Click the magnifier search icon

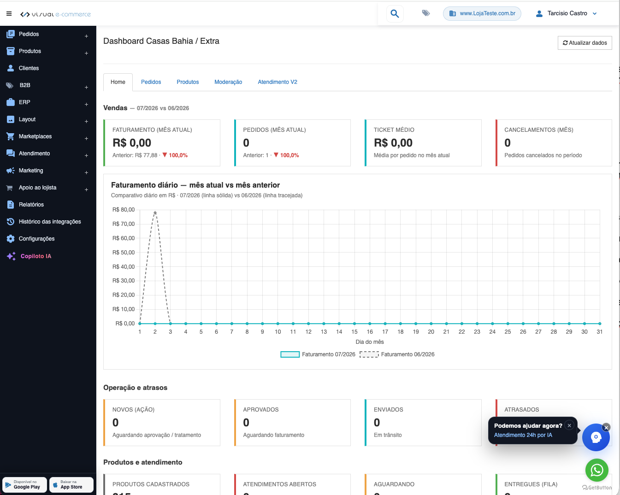click(x=395, y=13)
